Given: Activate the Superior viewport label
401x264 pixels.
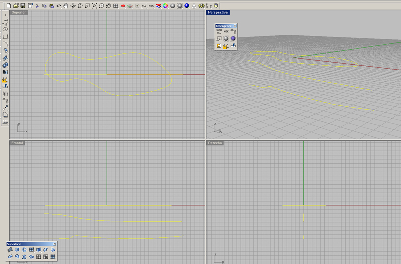Looking at the screenshot, I should coord(18,12).
